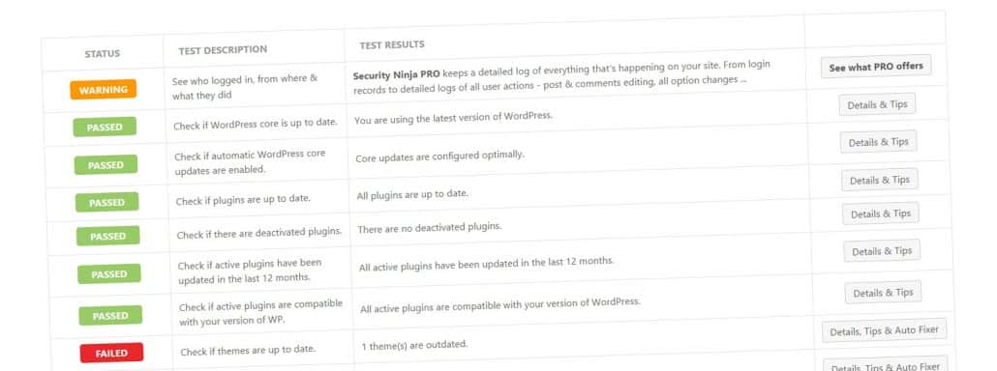This screenshot has height=371, width=997.
Task: Click the STATUS column header
Action: tap(103, 54)
